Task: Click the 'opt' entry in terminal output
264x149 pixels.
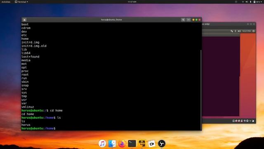Action: tap(24, 67)
